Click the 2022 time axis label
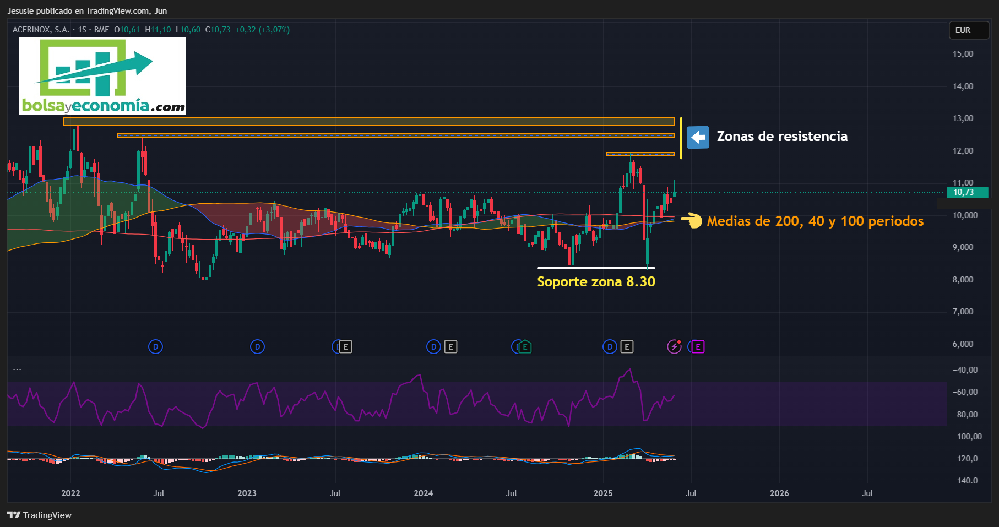Viewport: 999px width, 527px height. [x=70, y=493]
